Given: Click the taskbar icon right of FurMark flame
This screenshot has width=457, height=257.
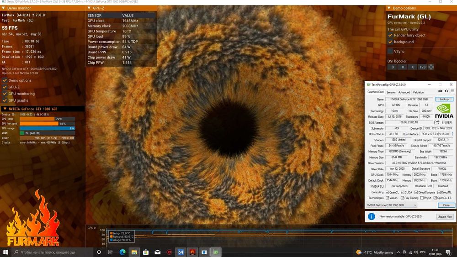Looking at the screenshot, I should point(204,252).
